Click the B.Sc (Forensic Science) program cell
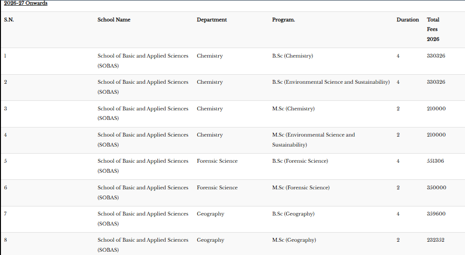 [300, 161]
